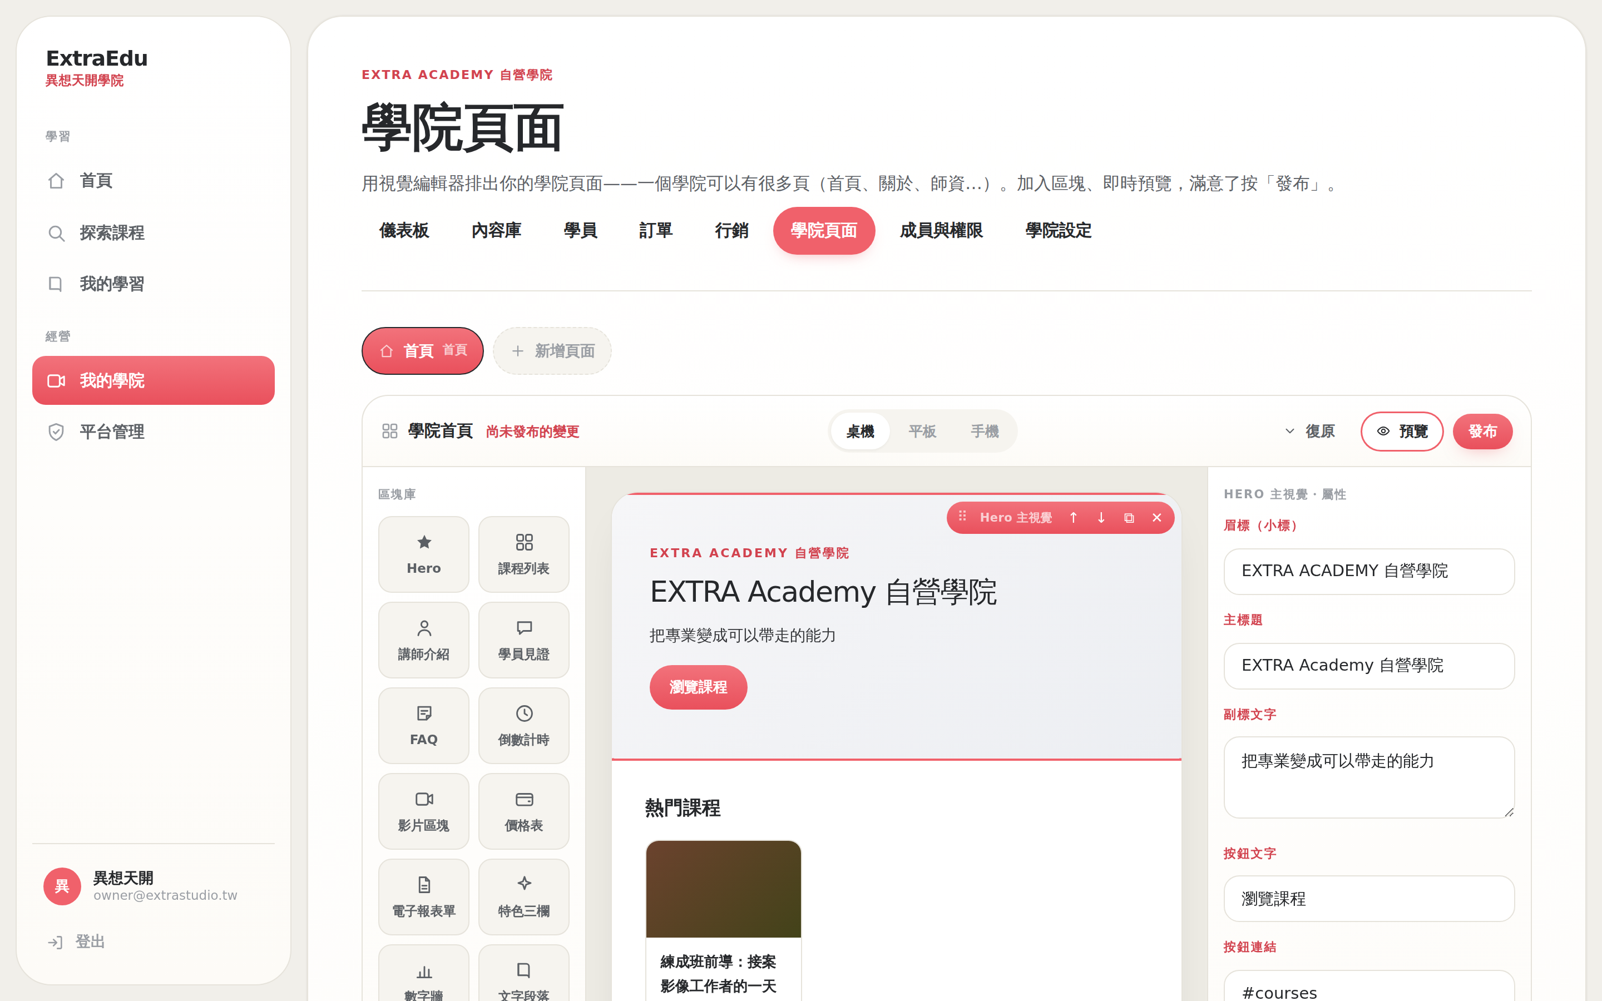Click the 探索課程 search icon
Viewport: 1602px width, 1001px height.
tap(56, 233)
